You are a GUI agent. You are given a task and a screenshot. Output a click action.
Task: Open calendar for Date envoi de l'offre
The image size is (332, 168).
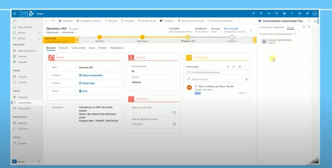point(174,112)
